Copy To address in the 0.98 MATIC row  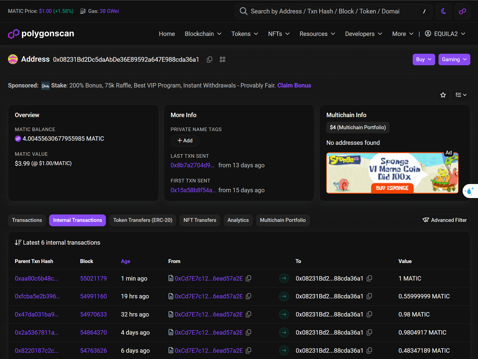pos(369,314)
